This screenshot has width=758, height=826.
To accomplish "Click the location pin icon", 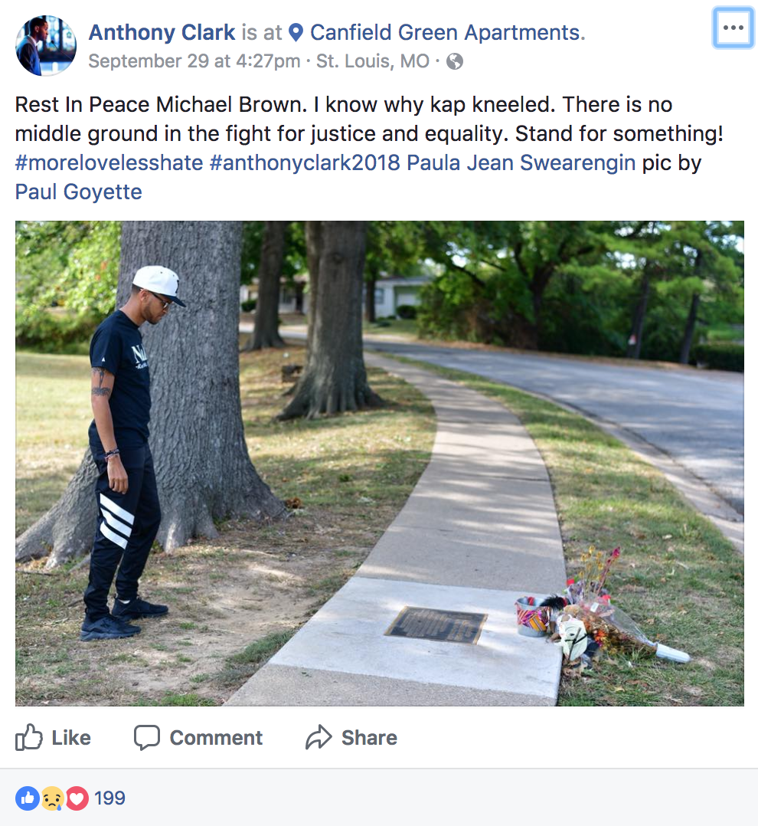I will click(296, 33).
